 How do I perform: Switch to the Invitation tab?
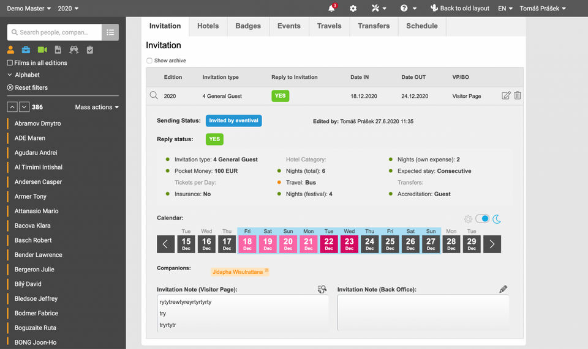coord(165,26)
